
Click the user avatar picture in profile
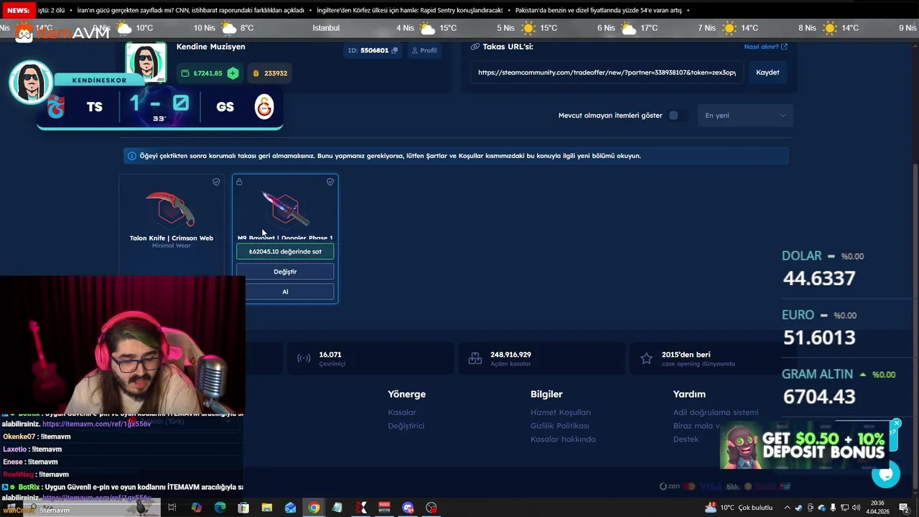(146, 62)
